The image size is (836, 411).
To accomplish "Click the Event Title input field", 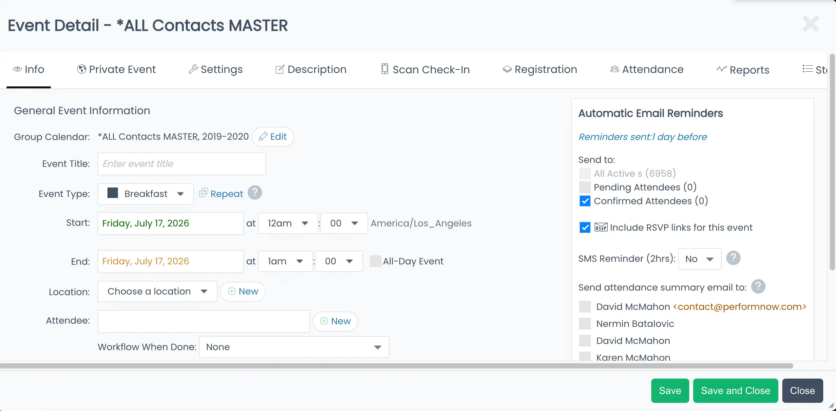I will click(x=182, y=164).
